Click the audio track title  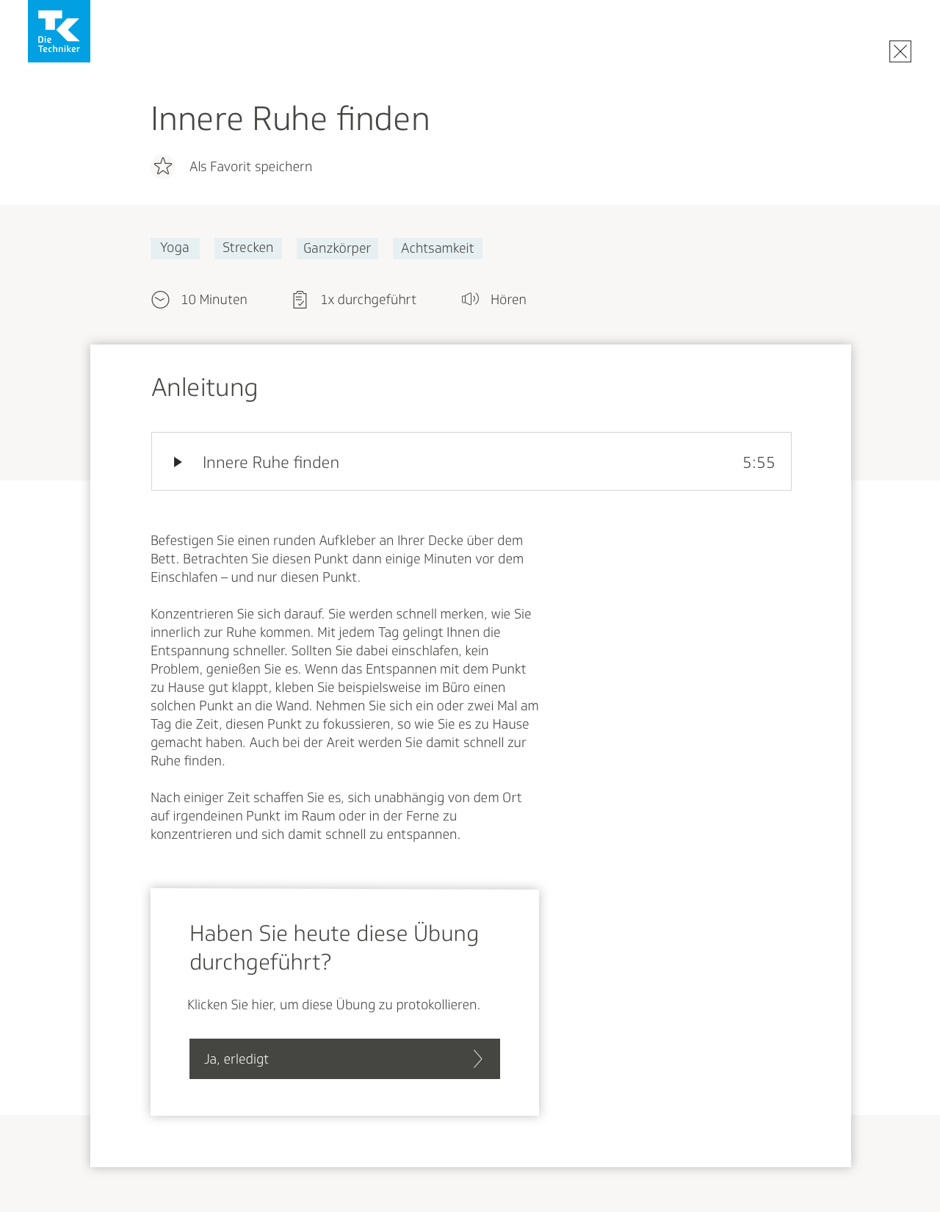click(271, 463)
